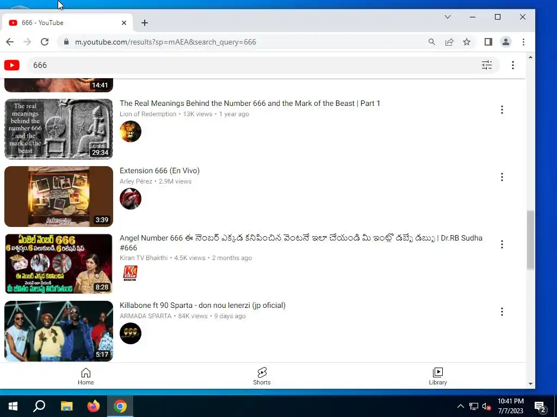Switch to Shorts tab
The image size is (557, 417).
point(262,377)
